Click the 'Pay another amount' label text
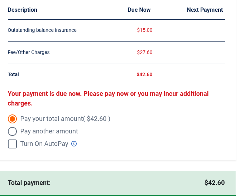240x196 pixels. 49,131
